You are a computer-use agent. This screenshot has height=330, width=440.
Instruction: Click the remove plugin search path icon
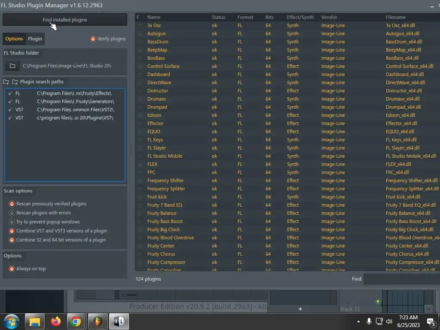point(15,82)
